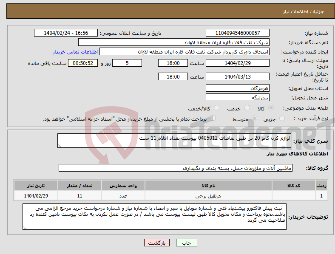Image resolution: width=335 pixels, height=254 pixels.
Task: Click the resize handle of the description box
Action: point(60,146)
